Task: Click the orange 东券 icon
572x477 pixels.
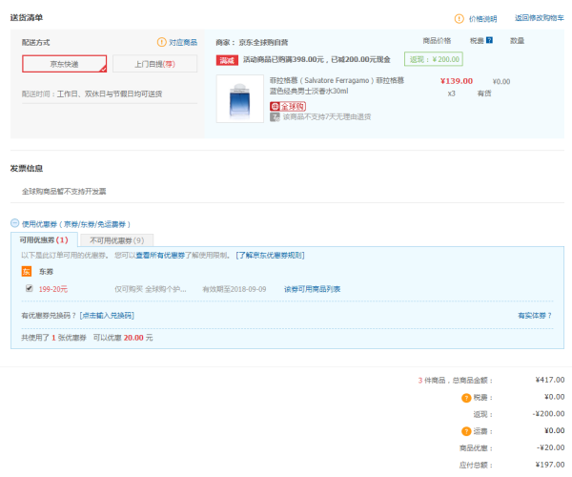Action: 27,272
